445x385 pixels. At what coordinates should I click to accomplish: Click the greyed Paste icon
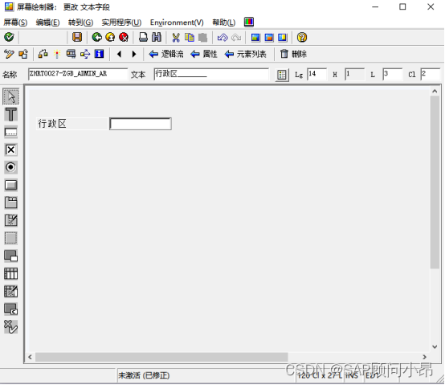pyautogui.click(x=202, y=37)
